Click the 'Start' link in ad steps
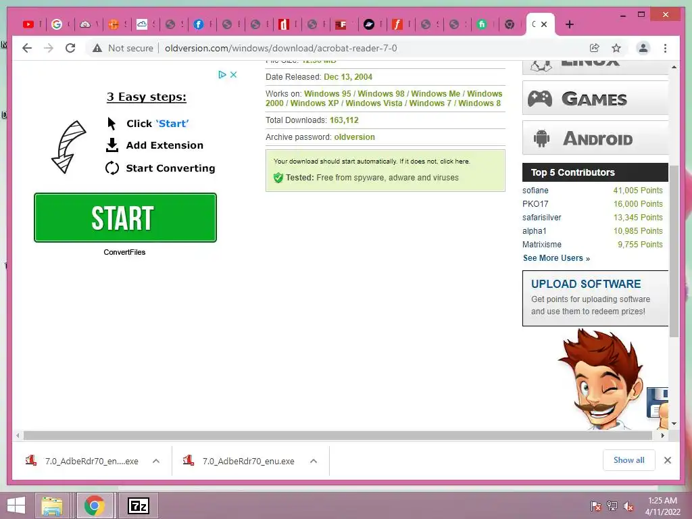Screen dimensions: 692x519 pyautogui.click(x=172, y=124)
